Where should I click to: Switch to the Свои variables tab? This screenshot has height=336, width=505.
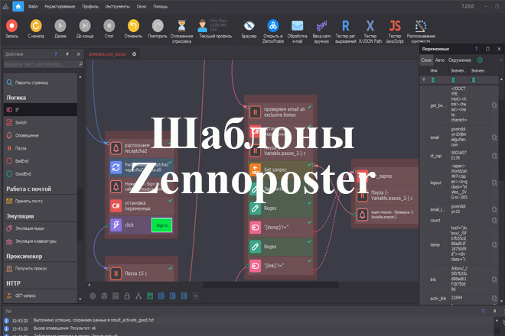click(426, 60)
